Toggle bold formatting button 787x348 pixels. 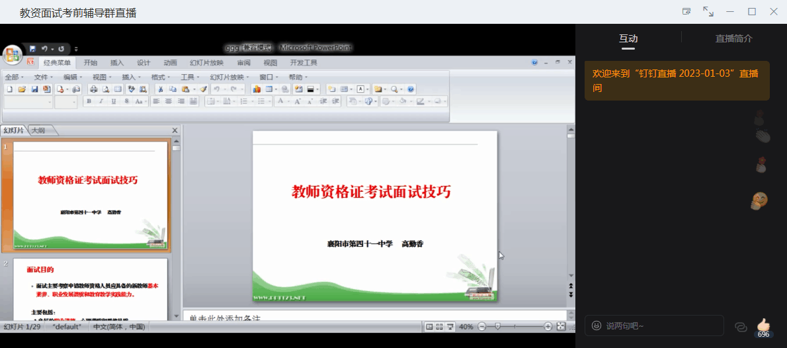89,102
